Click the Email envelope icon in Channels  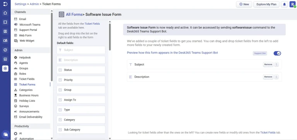15,19
